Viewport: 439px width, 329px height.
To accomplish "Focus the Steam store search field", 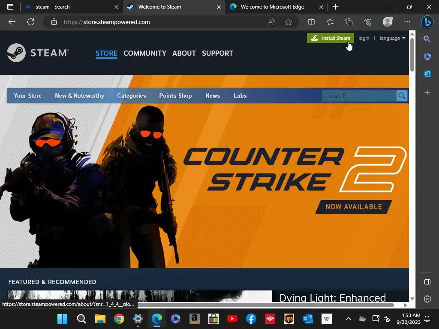I will (x=359, y=96).
